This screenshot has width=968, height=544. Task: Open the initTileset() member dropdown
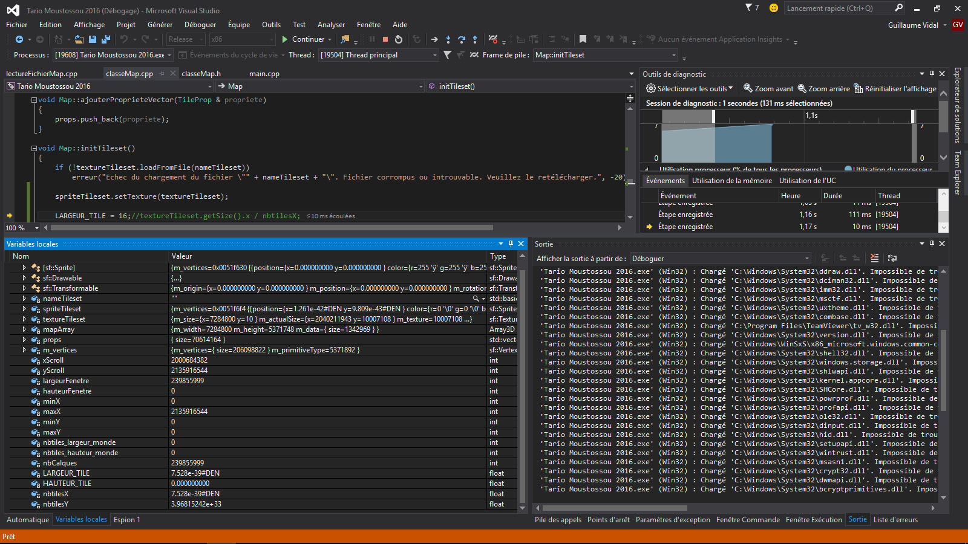(530, 86)
